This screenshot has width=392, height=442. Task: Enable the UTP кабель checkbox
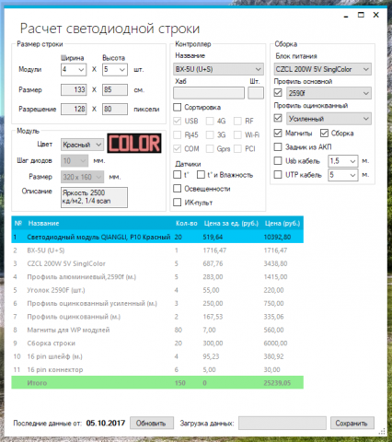click(x=278, y=174)
